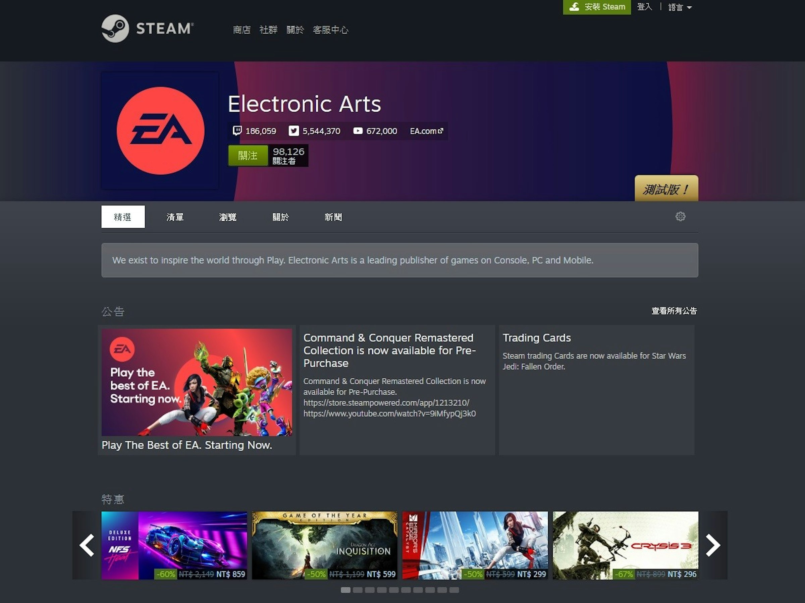Show previous specials with left arrow
Screen dimensions: 805x603
tap(87, 545)
